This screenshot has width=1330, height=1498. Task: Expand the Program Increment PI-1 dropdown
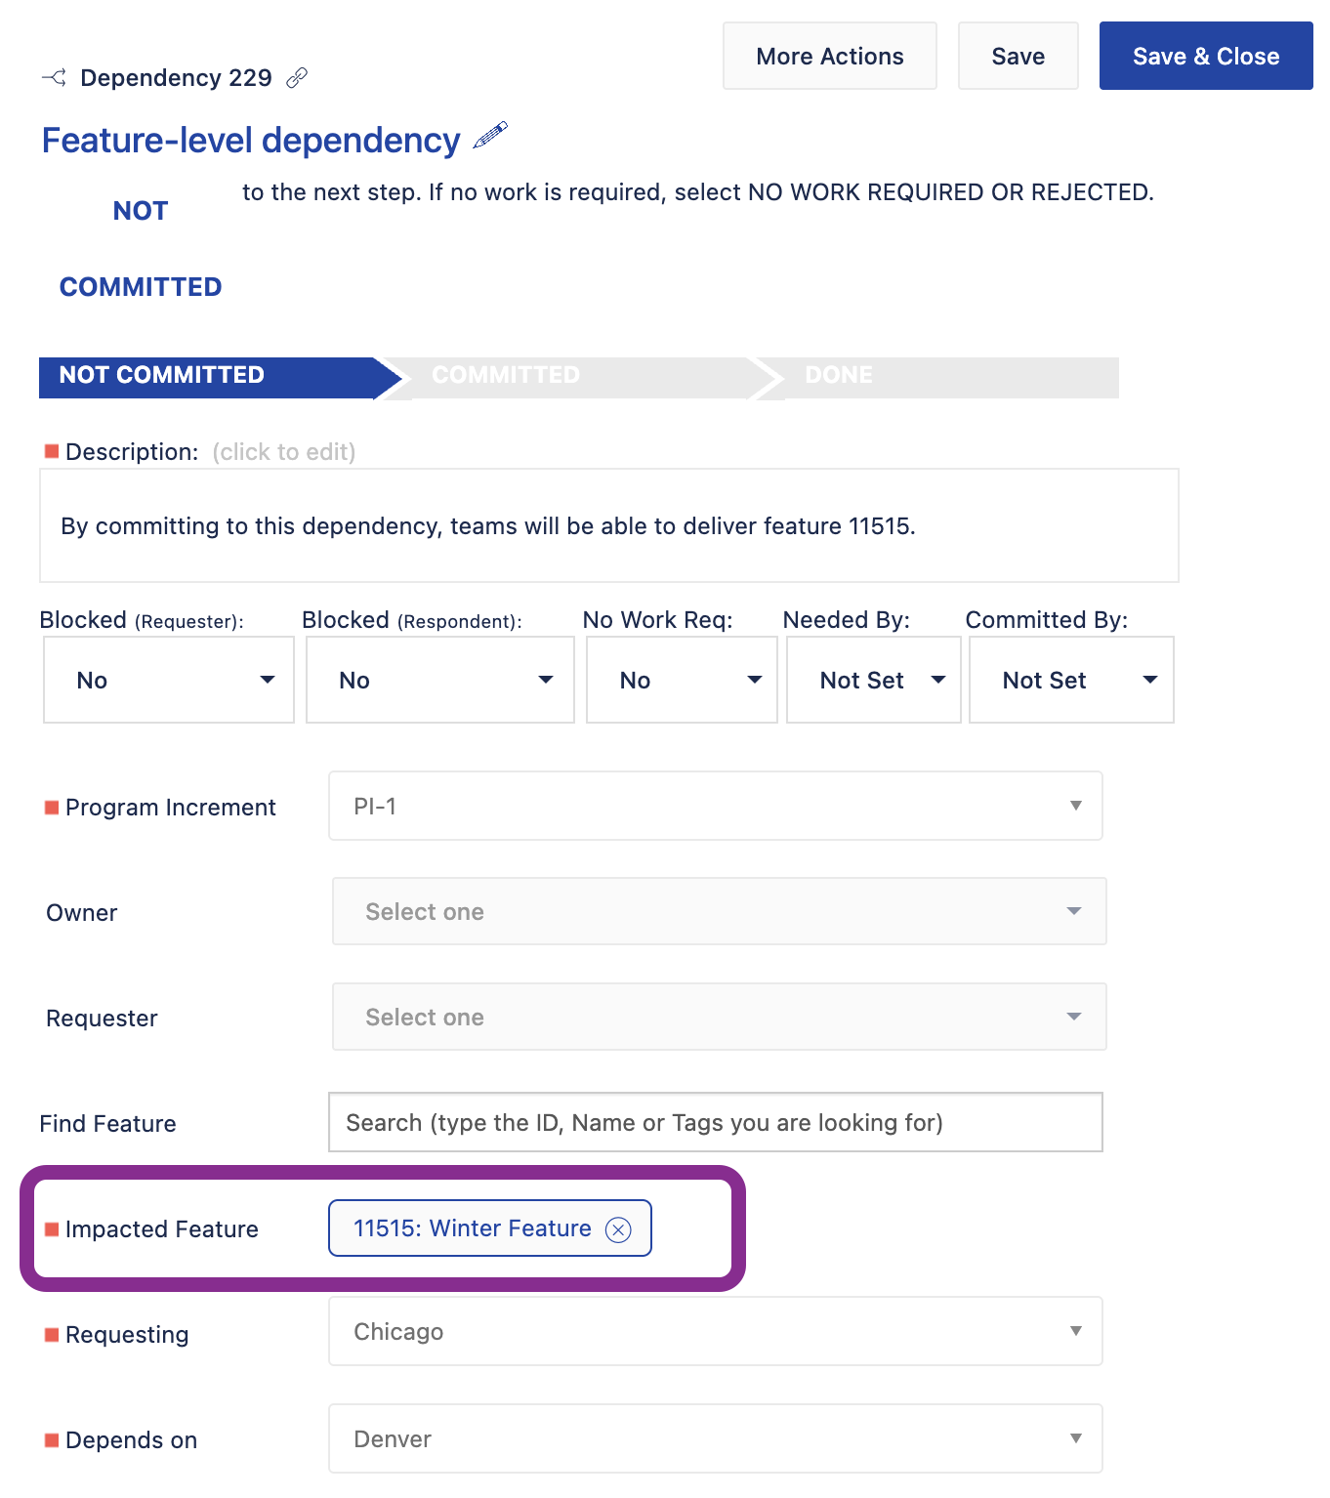click(716, 807)
